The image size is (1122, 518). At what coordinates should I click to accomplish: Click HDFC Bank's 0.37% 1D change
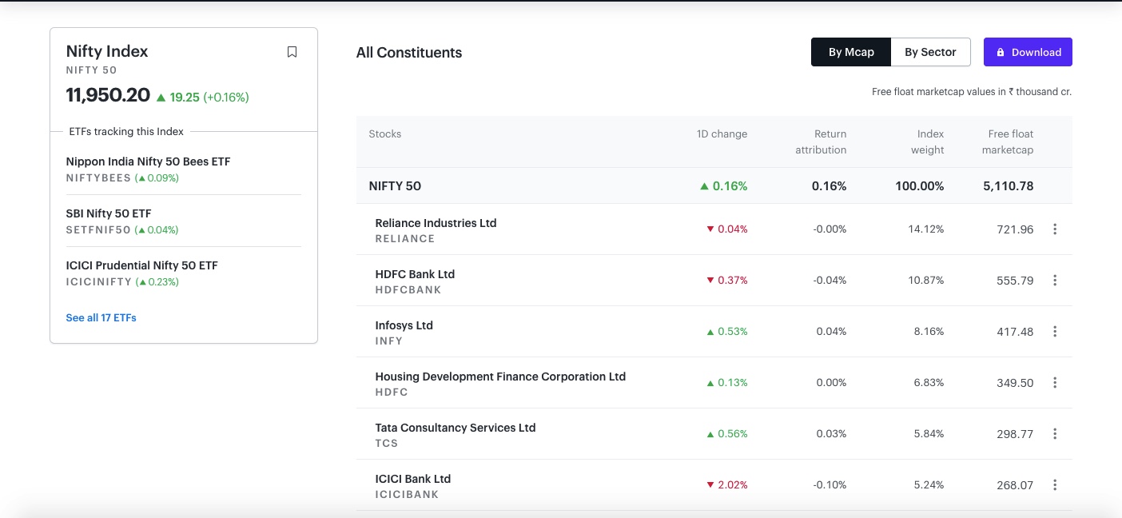pyautogui.click(x=727, y=281)
